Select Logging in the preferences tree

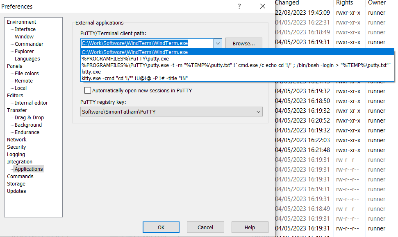tap(16, 154)
